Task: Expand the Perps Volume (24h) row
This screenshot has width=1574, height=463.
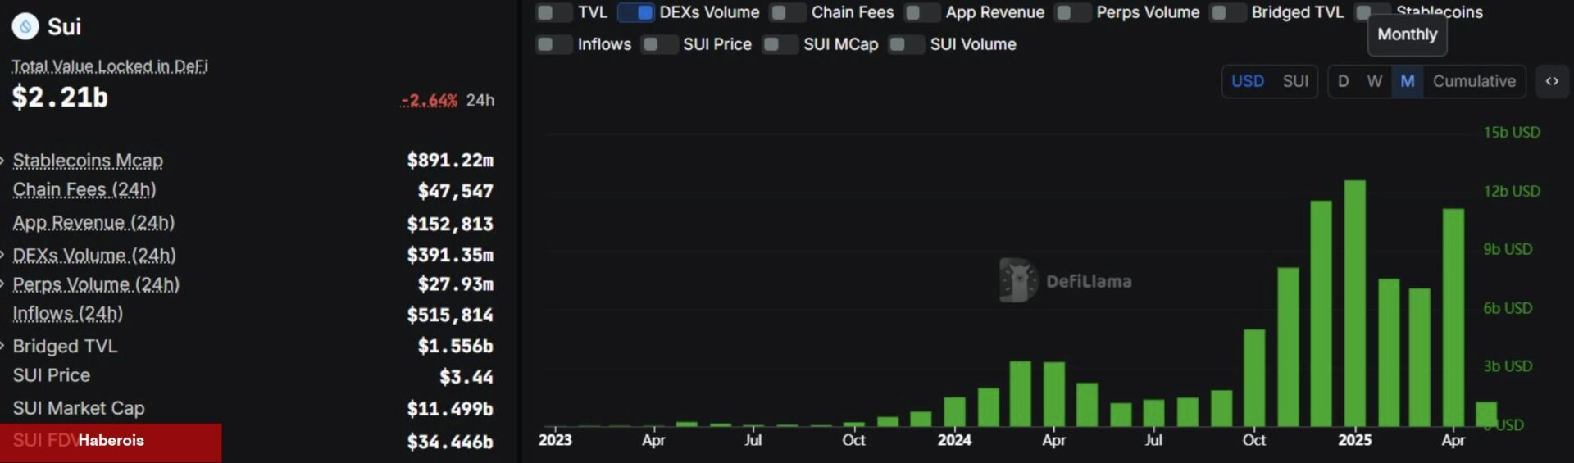Action: point(3,284)
